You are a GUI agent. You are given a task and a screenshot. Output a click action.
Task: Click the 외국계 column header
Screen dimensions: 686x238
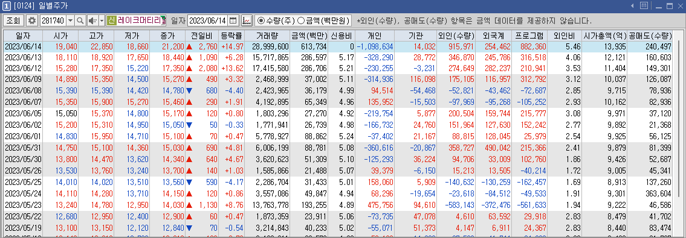(494, 36)
